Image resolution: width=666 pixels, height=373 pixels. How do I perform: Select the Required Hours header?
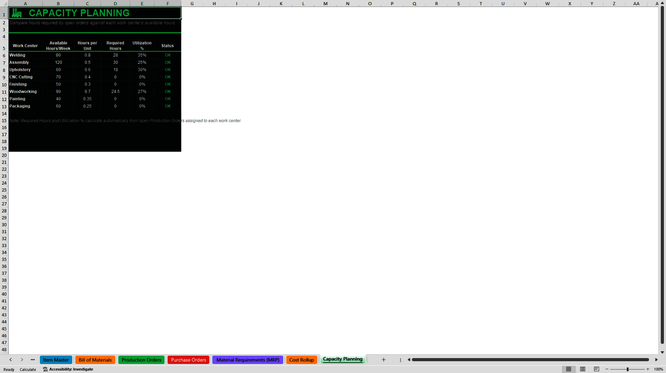pos(115,46)
